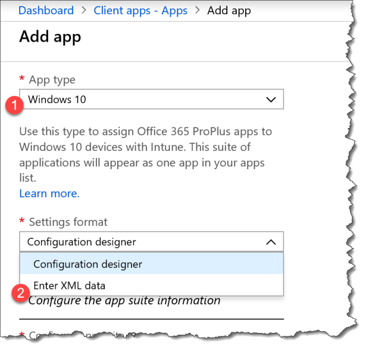The height and width of the screenshot is (349, 366).
Task: Click the Office 365 ProPlus description text
Action: (x=146, y=154)
